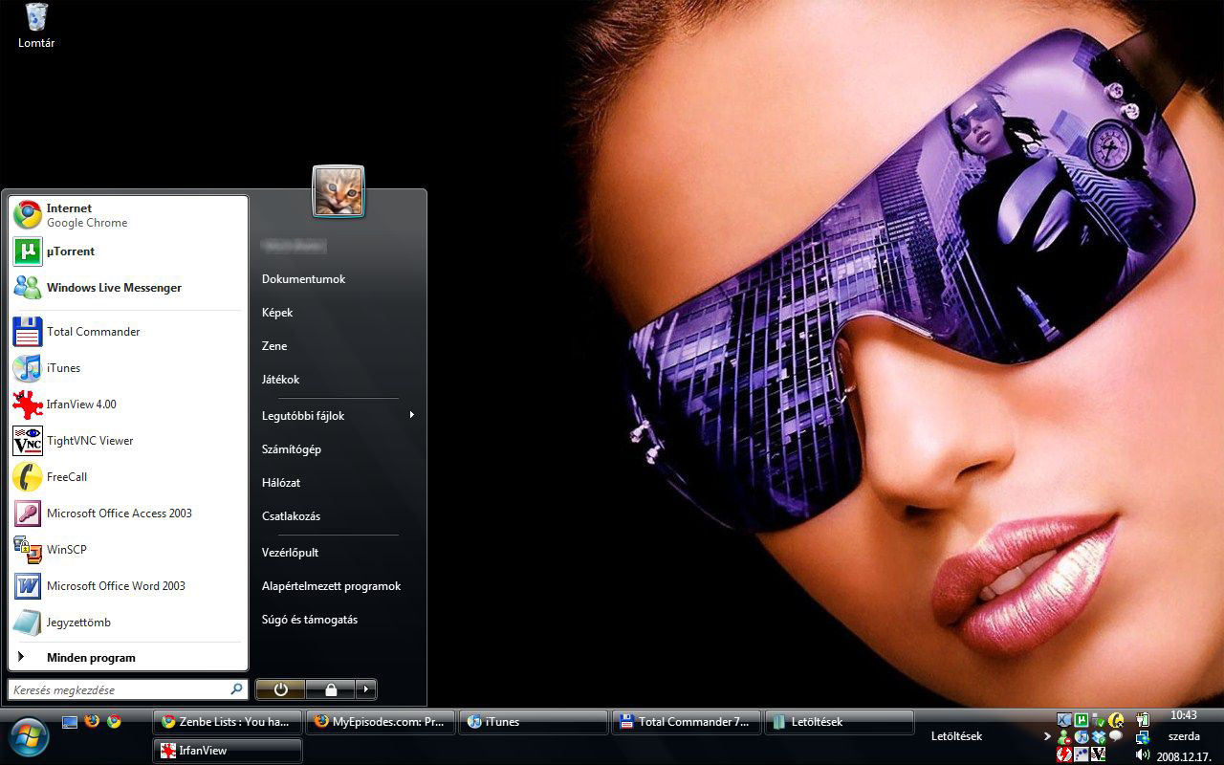Viewport: 1224px width, 765px height.
Task: Click the volume speaker tray icon
Action: point(1143,754)
